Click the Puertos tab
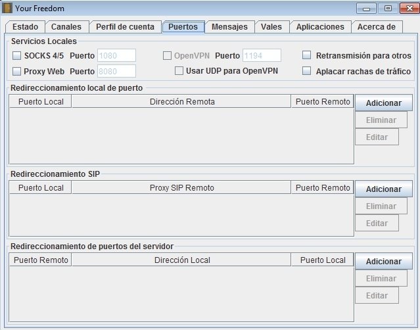The image size is (420, 330). pos(183,27)
